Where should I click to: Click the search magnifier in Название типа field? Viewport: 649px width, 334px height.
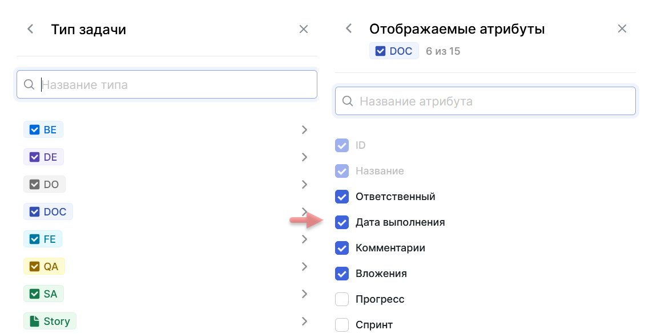tap(29, 84)
